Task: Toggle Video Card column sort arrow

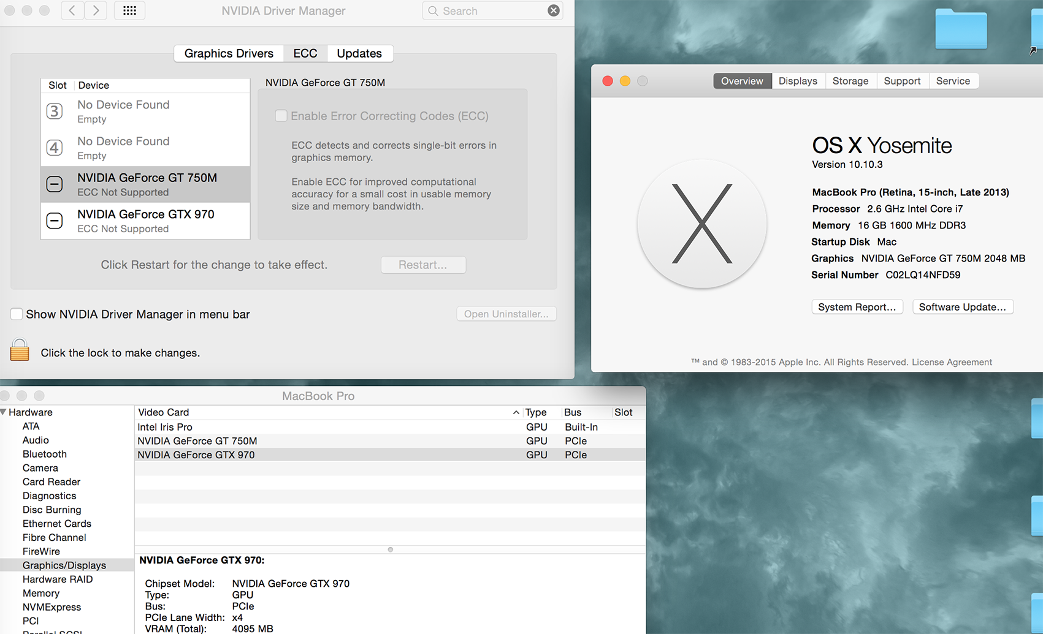Action: click(516, 413)
